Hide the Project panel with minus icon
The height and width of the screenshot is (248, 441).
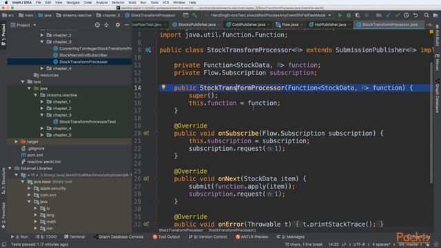click(127, 25)
